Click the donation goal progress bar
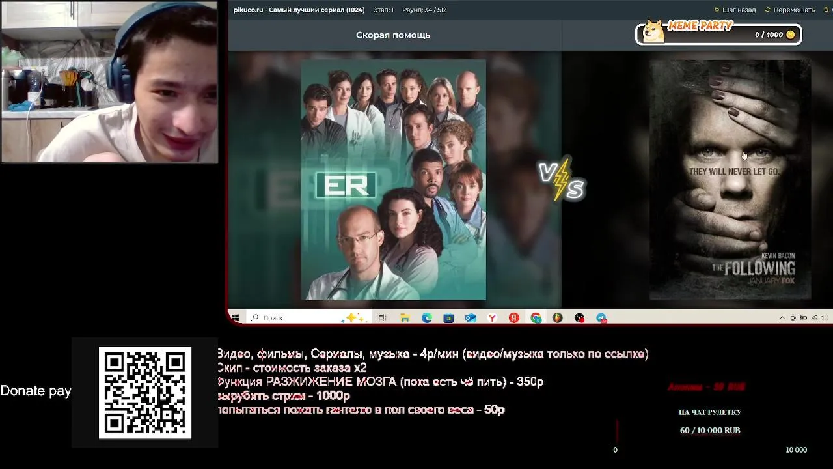 click(x=710, y=431)
